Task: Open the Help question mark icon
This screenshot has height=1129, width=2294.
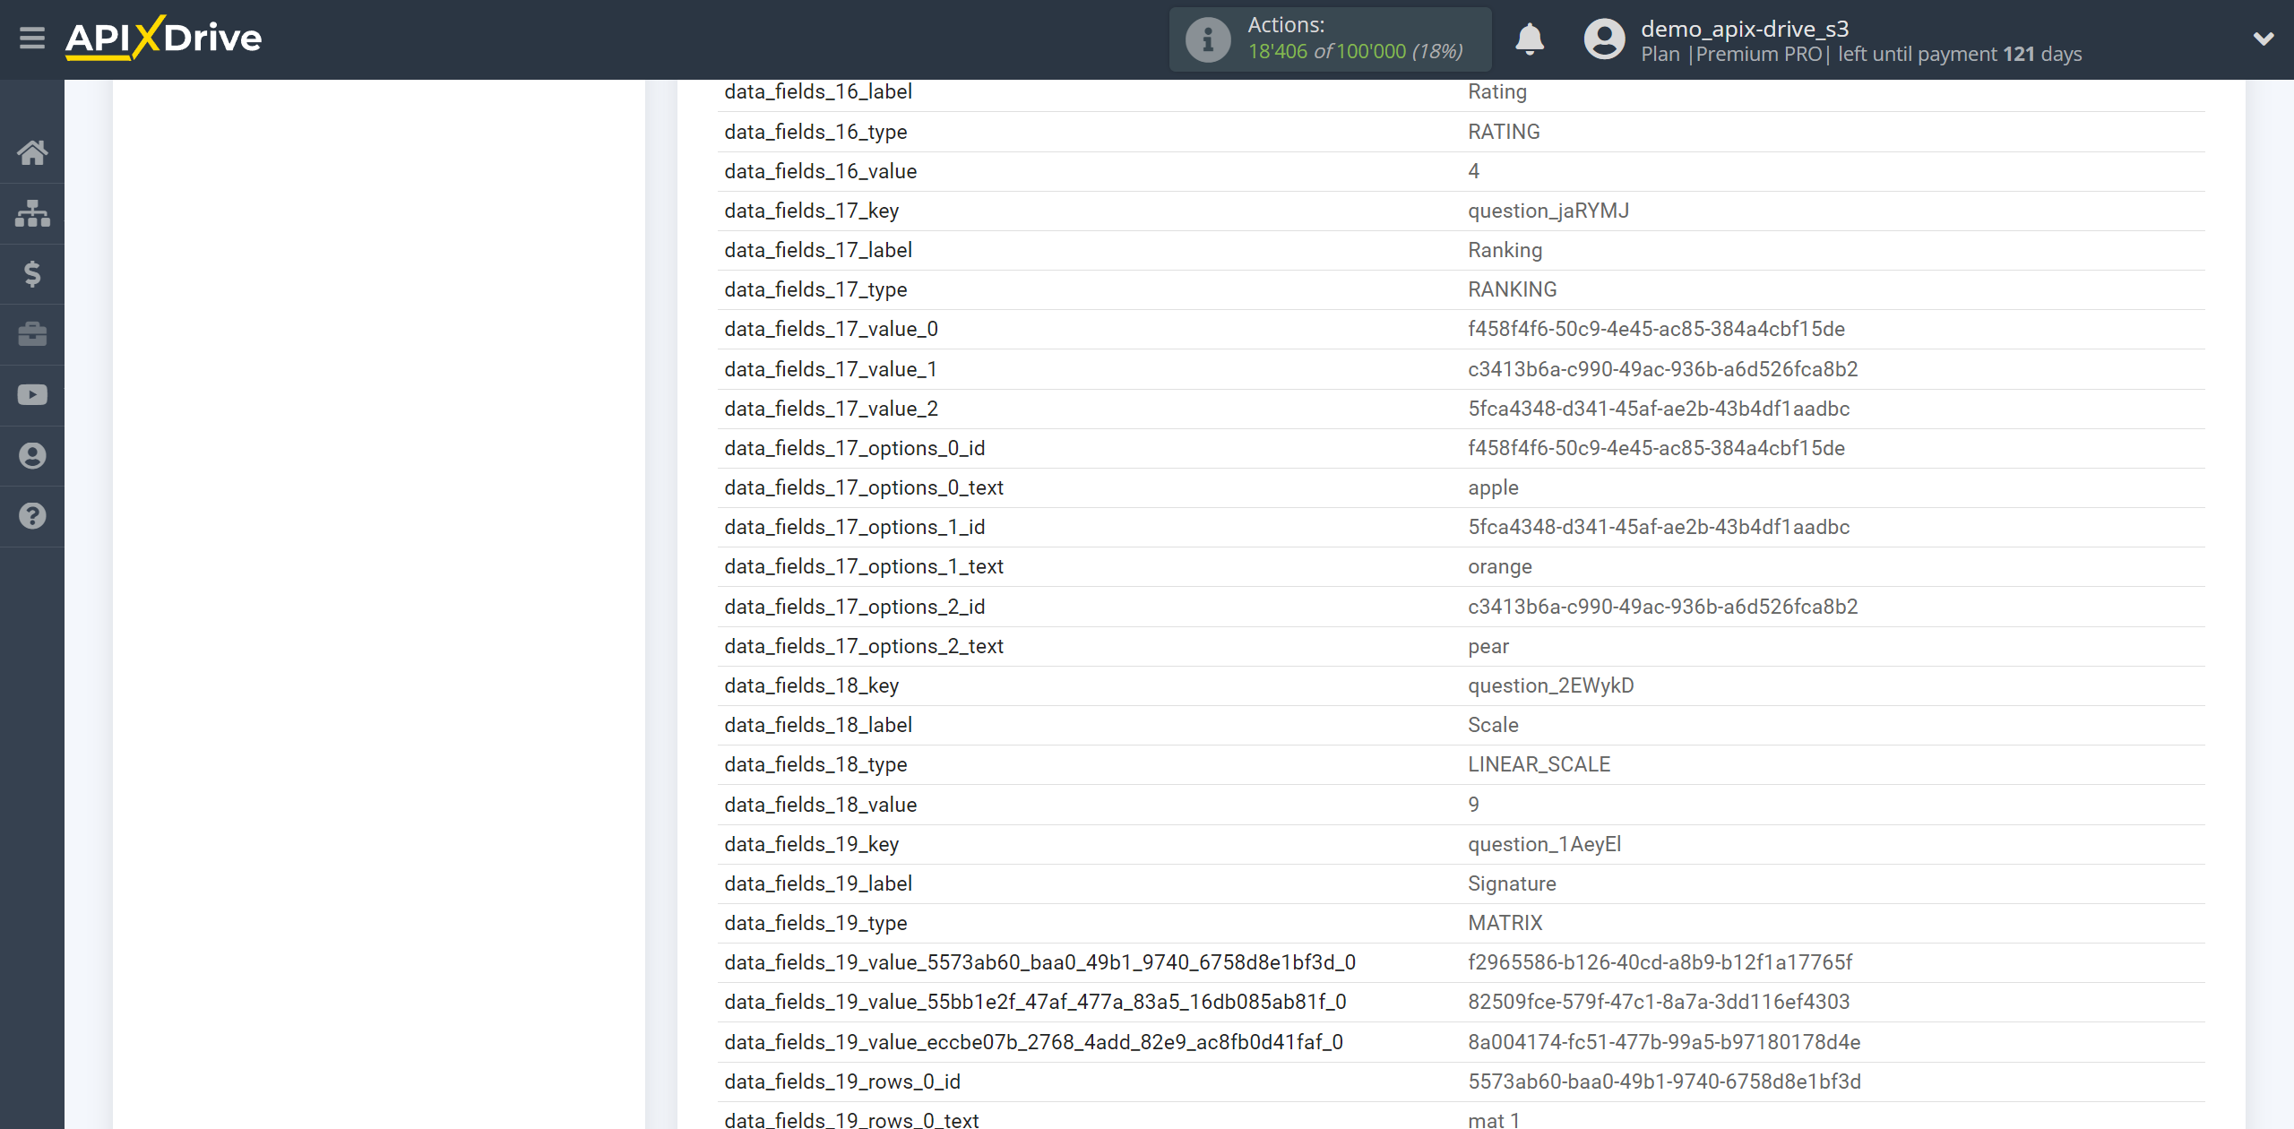Action: [x=32, y=516]
